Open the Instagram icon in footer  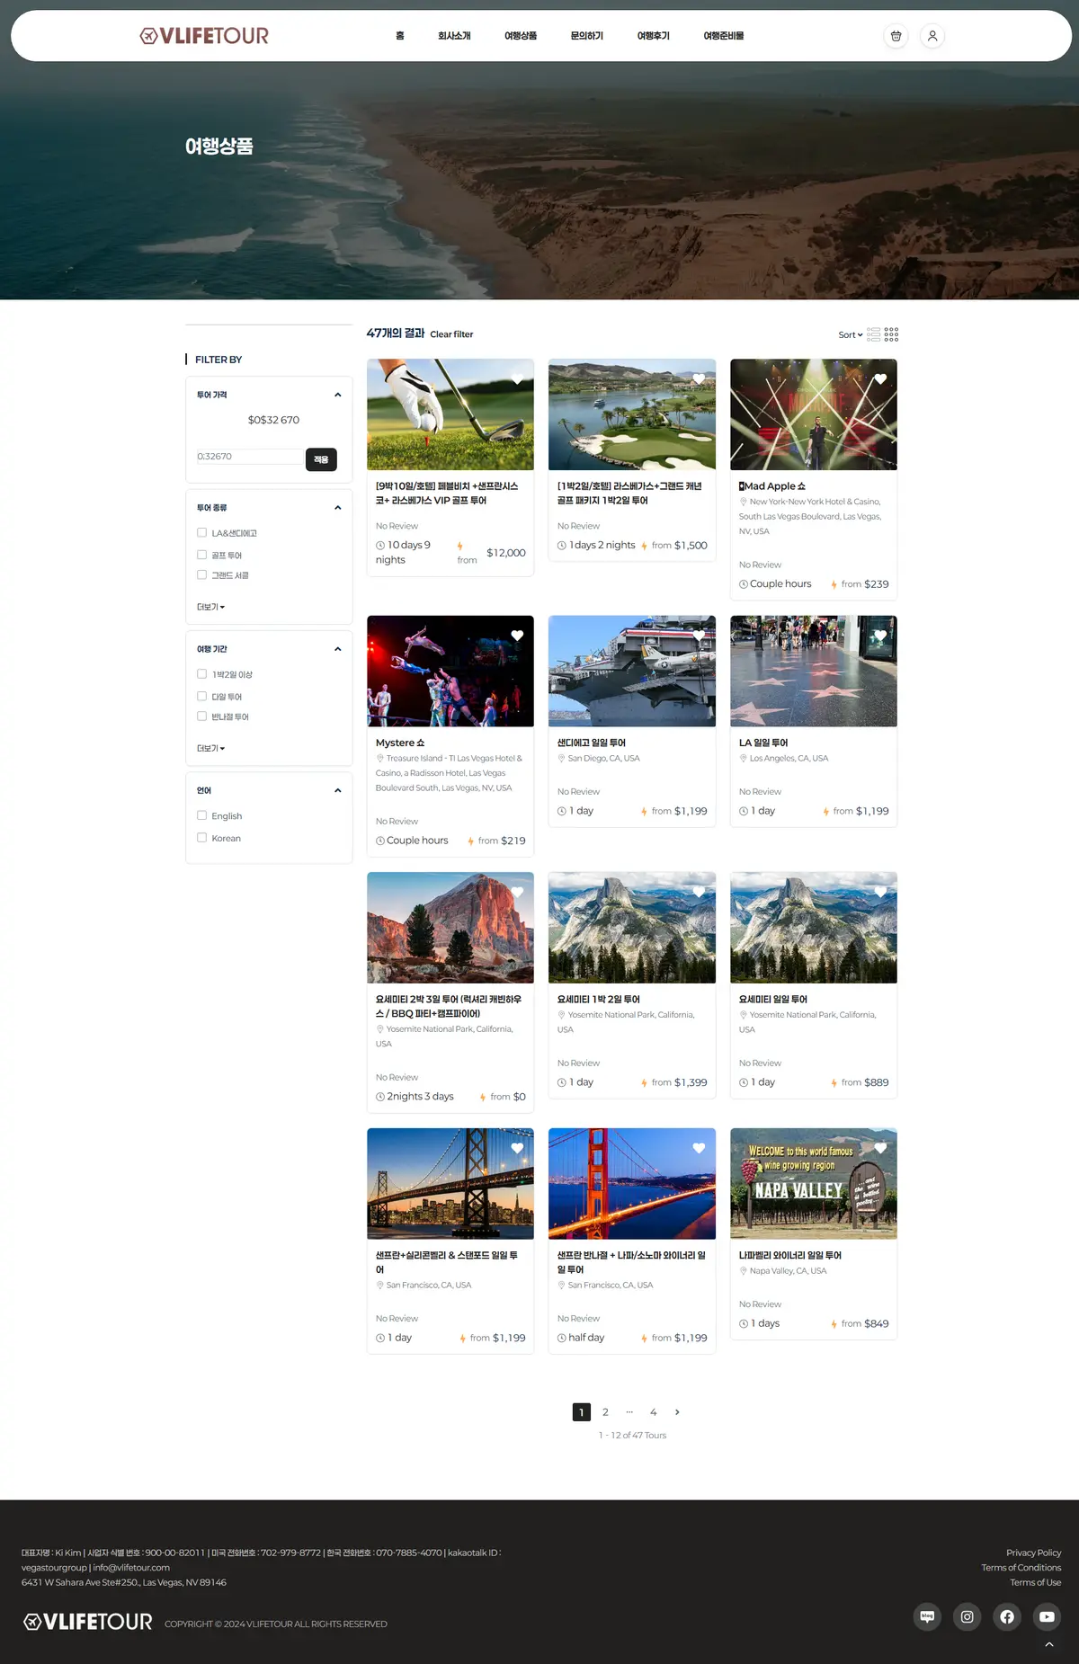tap(967, 1616)
